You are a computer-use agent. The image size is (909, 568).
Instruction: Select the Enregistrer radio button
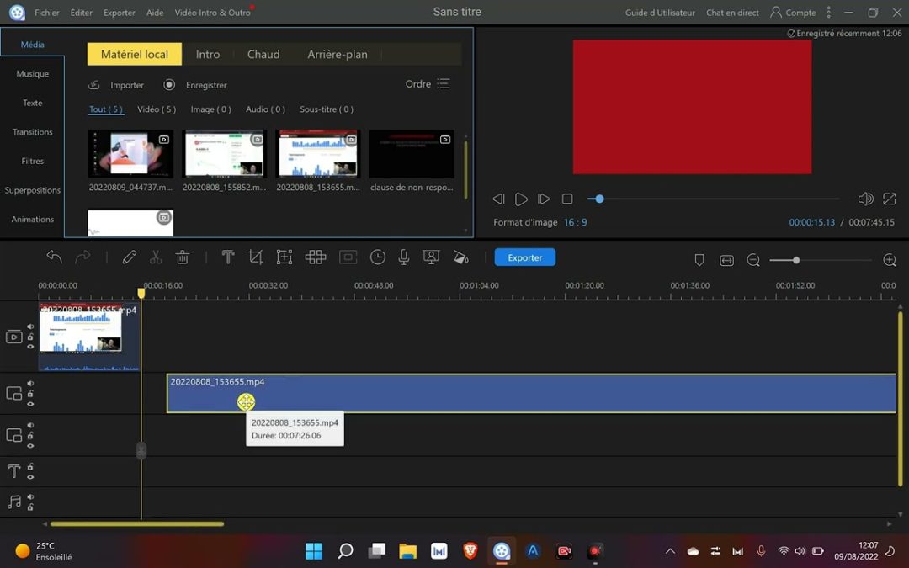click(x=168, y=85)
